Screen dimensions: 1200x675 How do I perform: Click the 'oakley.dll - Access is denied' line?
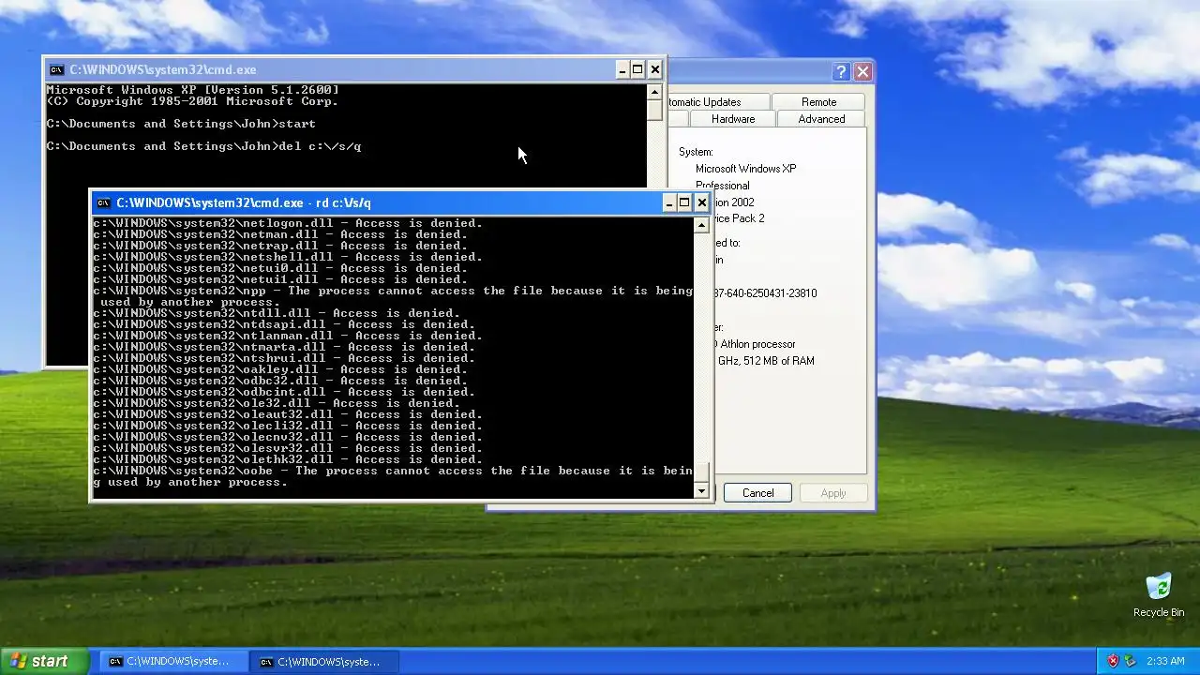pos(280,369)
